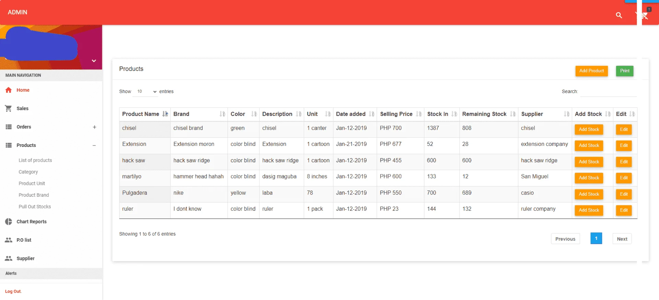Click the Supplier people icon
The width and height of the screenshot is (659, 300).
(9, 258)
